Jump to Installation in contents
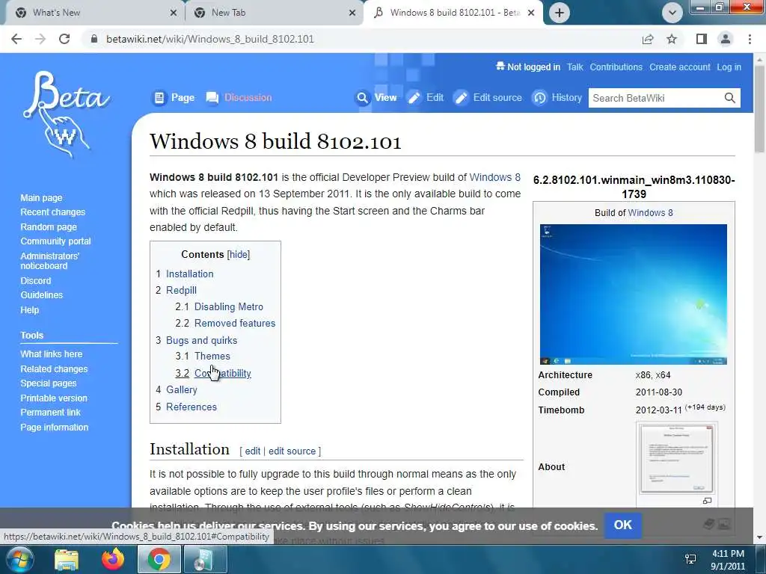Image resolution: width=766 pixels, height=574 pixels. [x=189, y=274]
